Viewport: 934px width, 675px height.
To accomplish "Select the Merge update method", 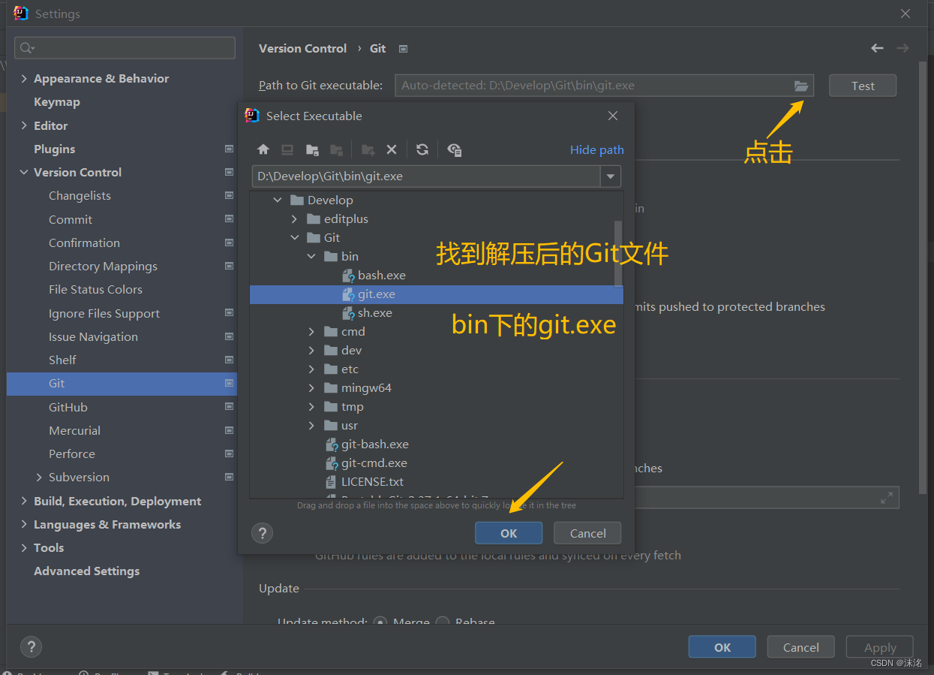I will tap(380, 622).
